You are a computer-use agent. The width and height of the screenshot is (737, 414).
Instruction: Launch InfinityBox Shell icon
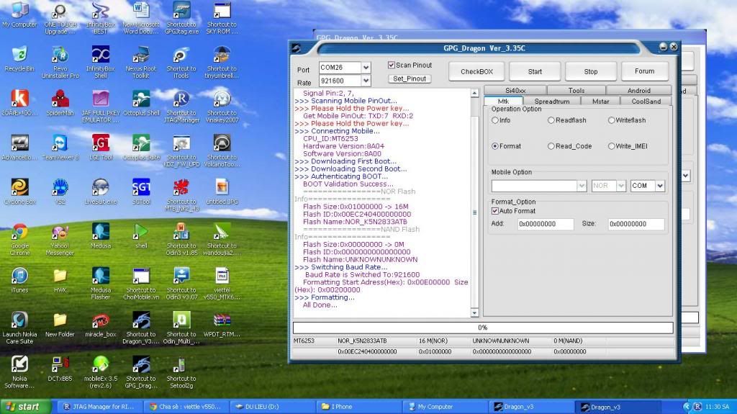click(x=100, y=62)
